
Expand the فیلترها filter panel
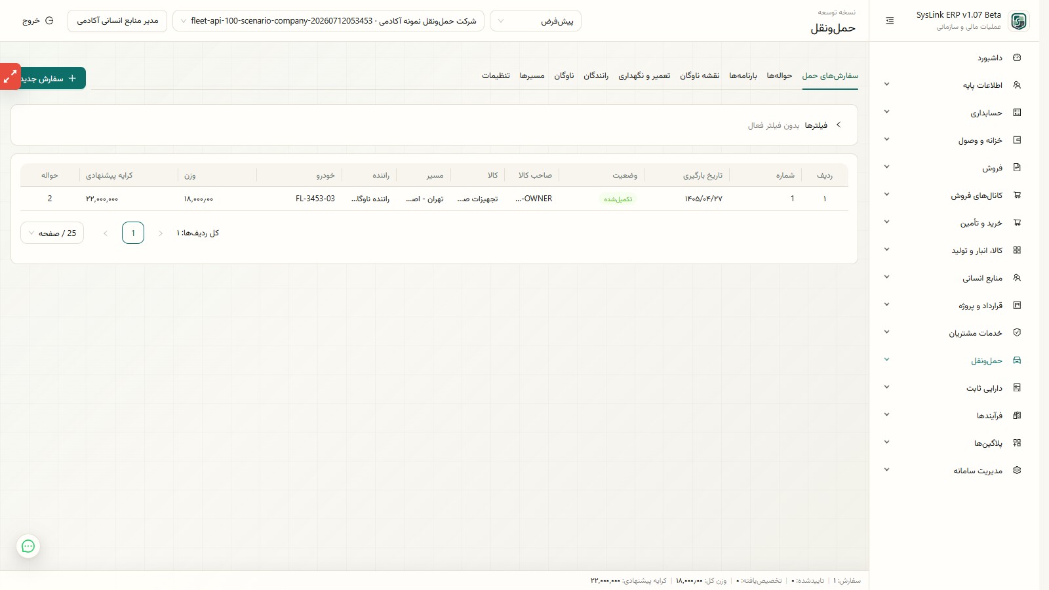click(x=816, y=125)
